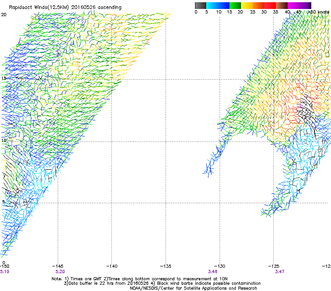Click the '-135' longitude label

pyautogui.click(x=165, y=266)
